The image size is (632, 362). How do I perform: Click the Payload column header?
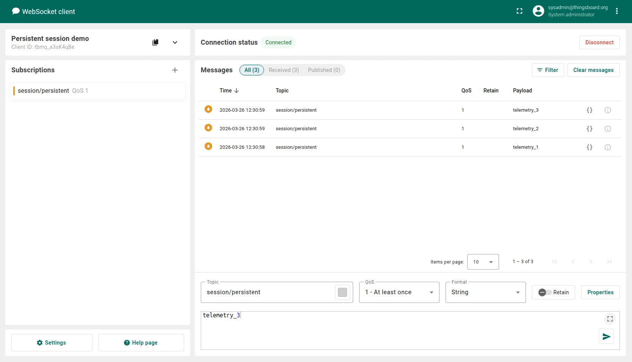522,90
